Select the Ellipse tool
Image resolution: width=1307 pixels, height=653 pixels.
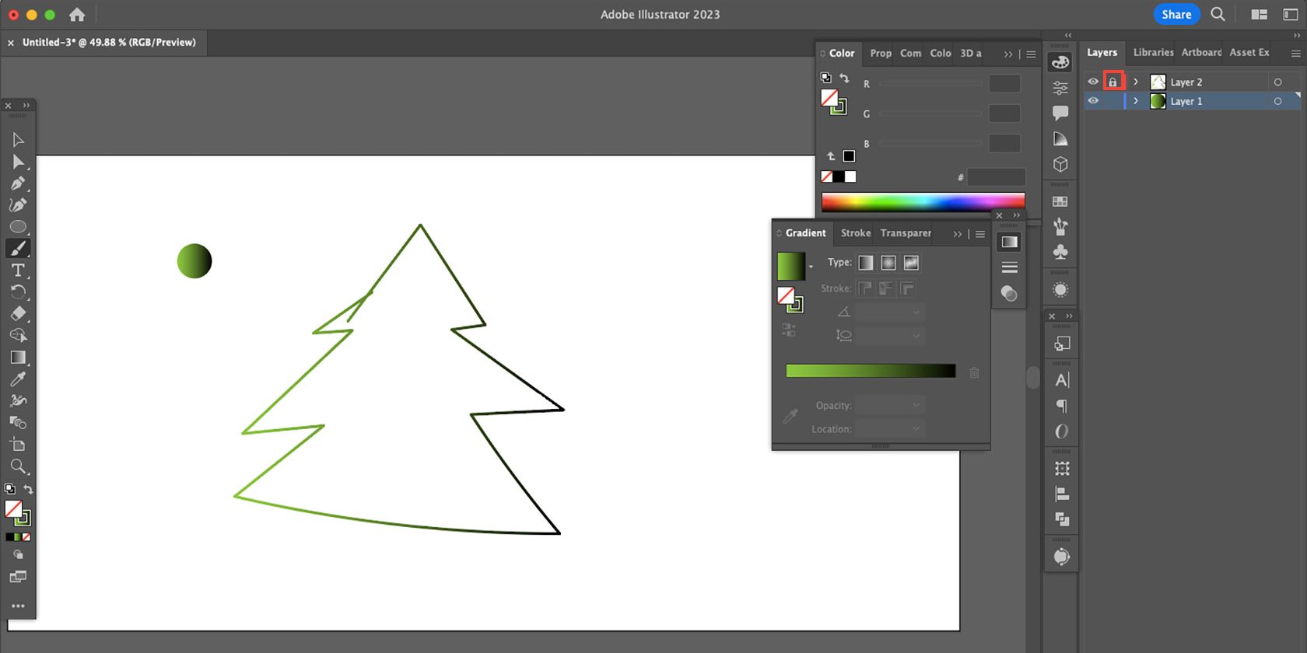tap(18, 227)
